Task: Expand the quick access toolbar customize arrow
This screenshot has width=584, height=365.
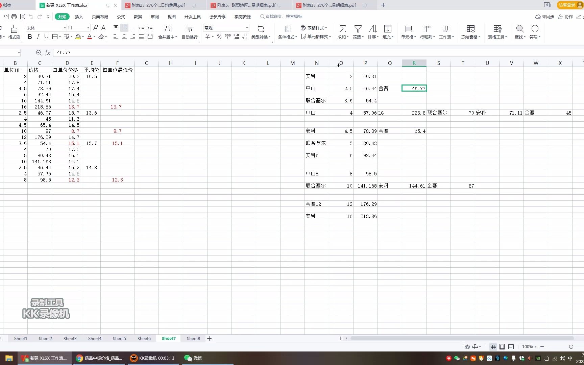Action: 48,17
